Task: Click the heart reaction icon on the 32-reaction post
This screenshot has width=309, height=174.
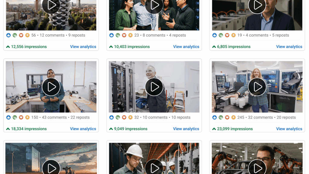Action: coord(124,117)
